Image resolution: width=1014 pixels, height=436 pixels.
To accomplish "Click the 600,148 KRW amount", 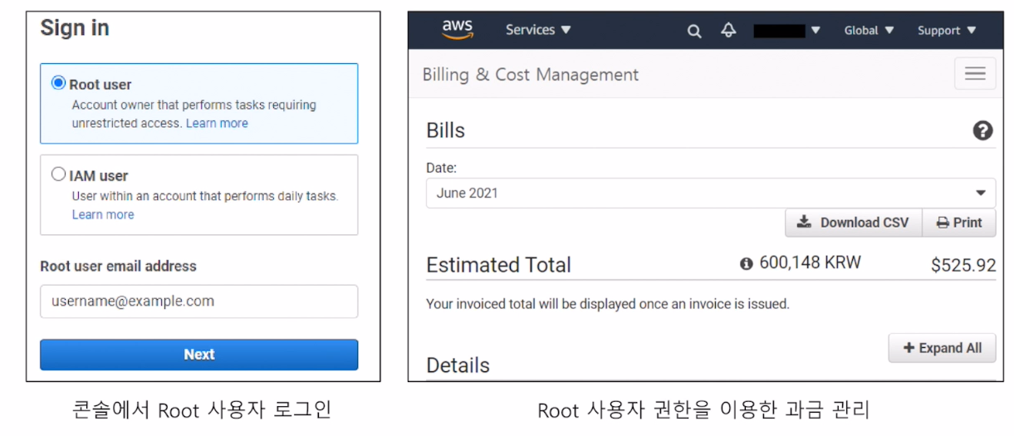I will [810, 263].
